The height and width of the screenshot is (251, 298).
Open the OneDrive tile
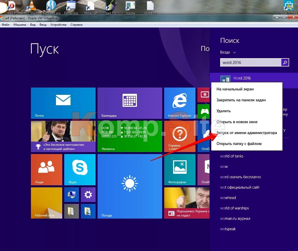[204, 136]
